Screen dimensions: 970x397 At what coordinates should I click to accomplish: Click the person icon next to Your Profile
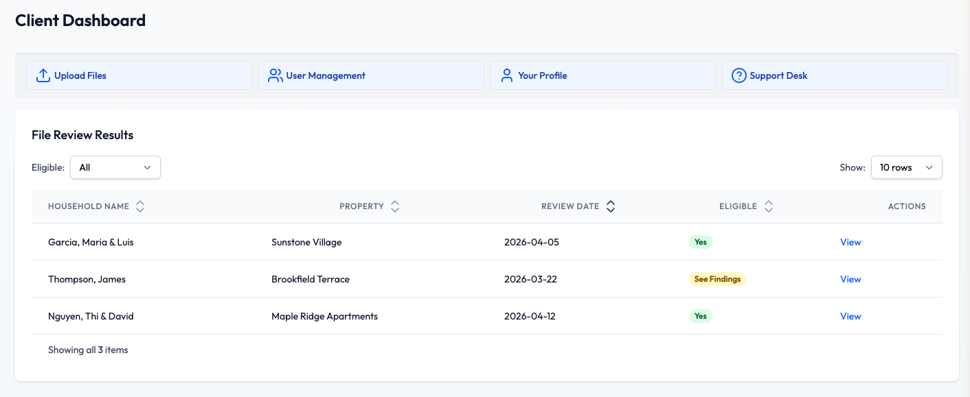click(506, 75)
